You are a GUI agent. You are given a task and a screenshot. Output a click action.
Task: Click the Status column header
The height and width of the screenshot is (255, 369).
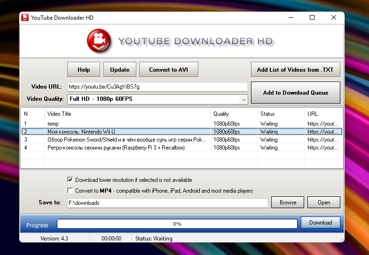[x=280, y=114]
